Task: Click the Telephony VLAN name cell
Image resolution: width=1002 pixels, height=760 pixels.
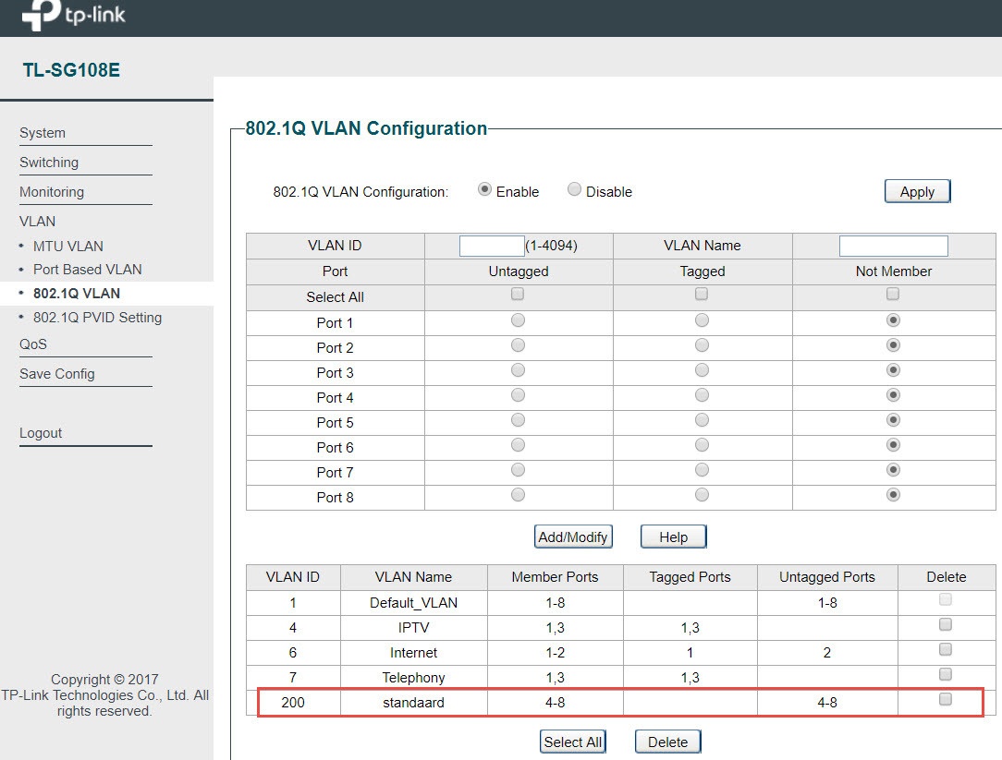Action: click(x=413, y=678)
